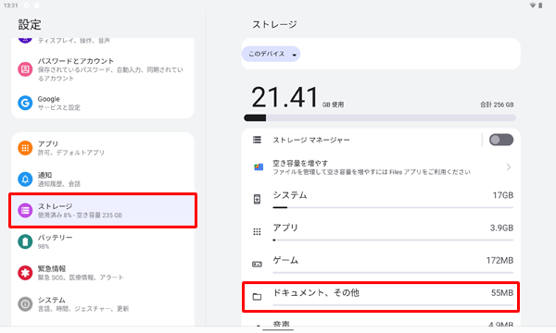This screenshot has width=556, height=333.
Task: Open パスワードとアカウント settings
Action: [x=103, y=69]
